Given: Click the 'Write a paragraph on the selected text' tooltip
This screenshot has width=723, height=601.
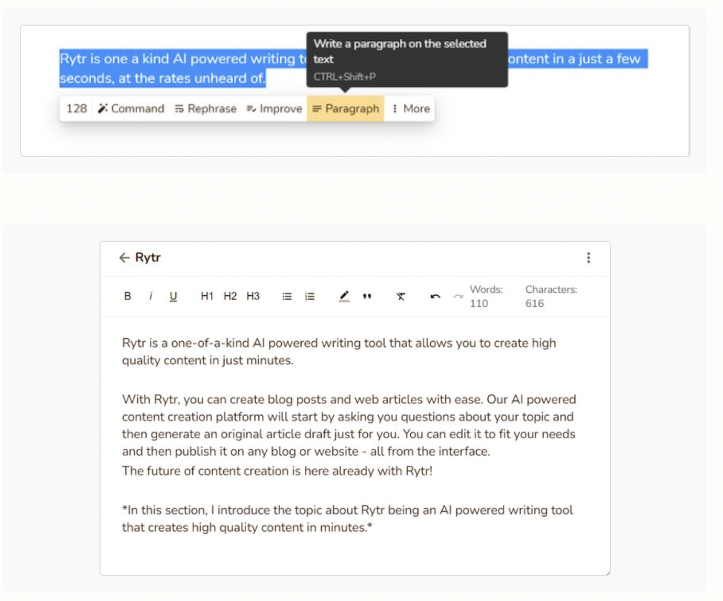Looking at the screenshot, I should 407,60.
